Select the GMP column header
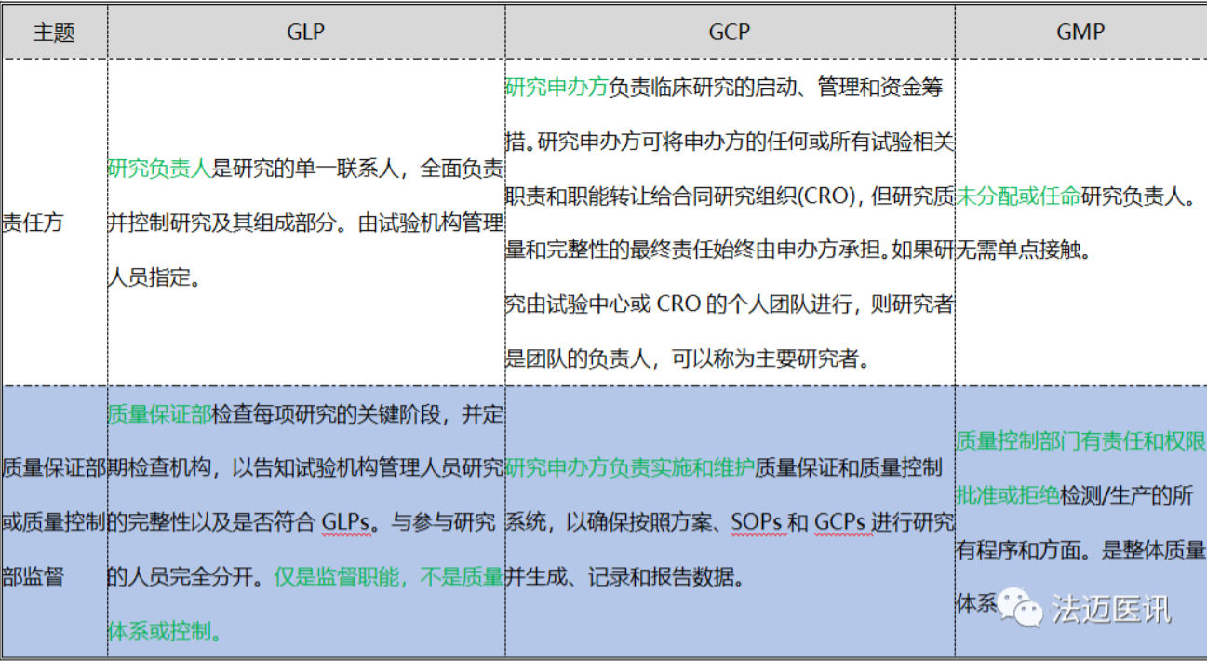This screenshot has width=1207, height=661. coord(1080,33)
